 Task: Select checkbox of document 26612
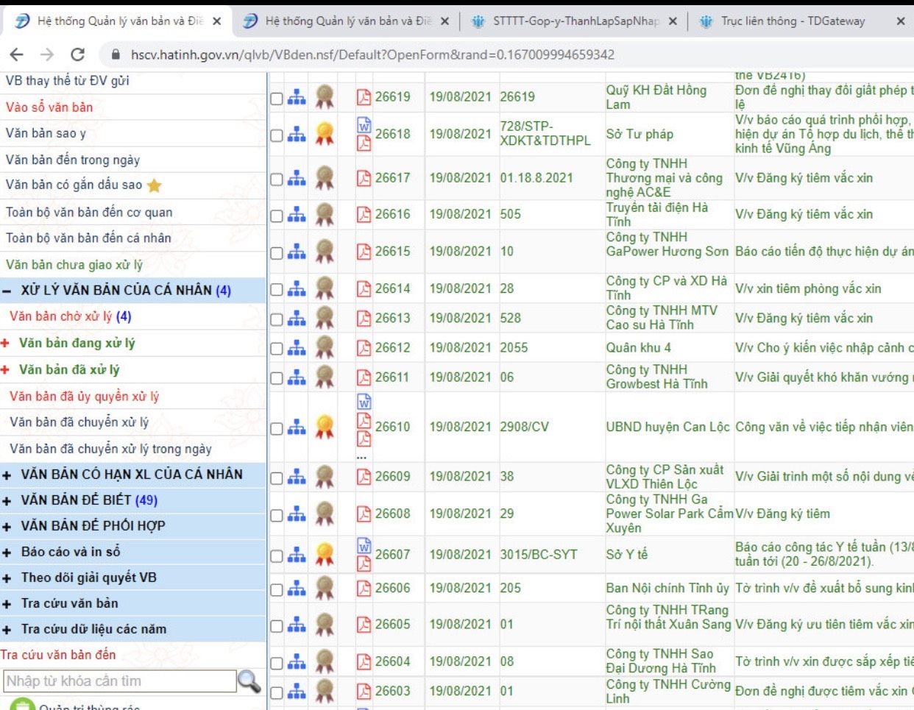[x=277, y=349]
